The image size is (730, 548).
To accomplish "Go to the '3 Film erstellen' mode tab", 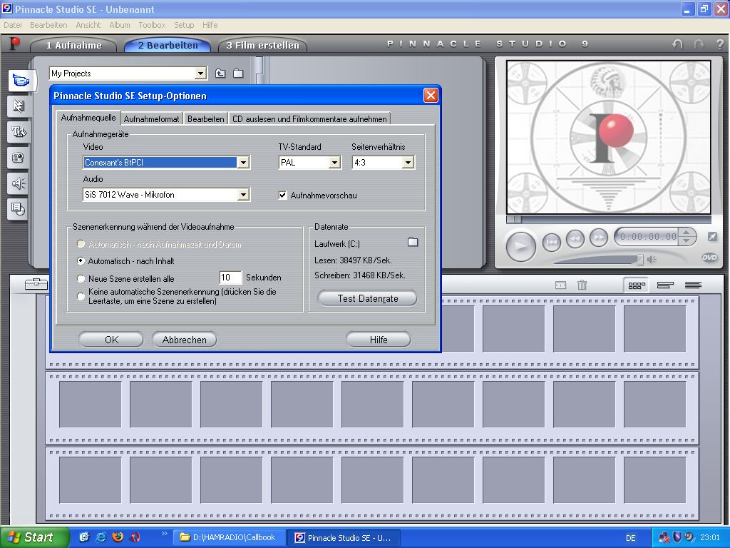I will point(262,45).
